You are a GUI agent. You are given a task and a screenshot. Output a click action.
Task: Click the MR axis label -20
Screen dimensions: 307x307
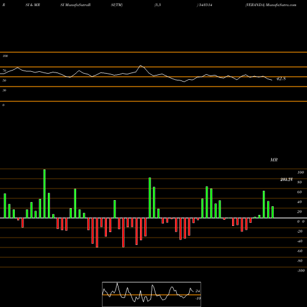pos(300,231)
